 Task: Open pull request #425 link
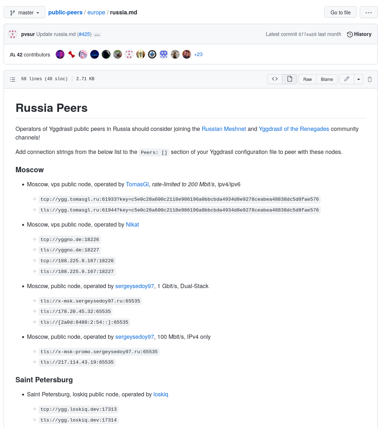pyautogui.click(x=85, y=34)
